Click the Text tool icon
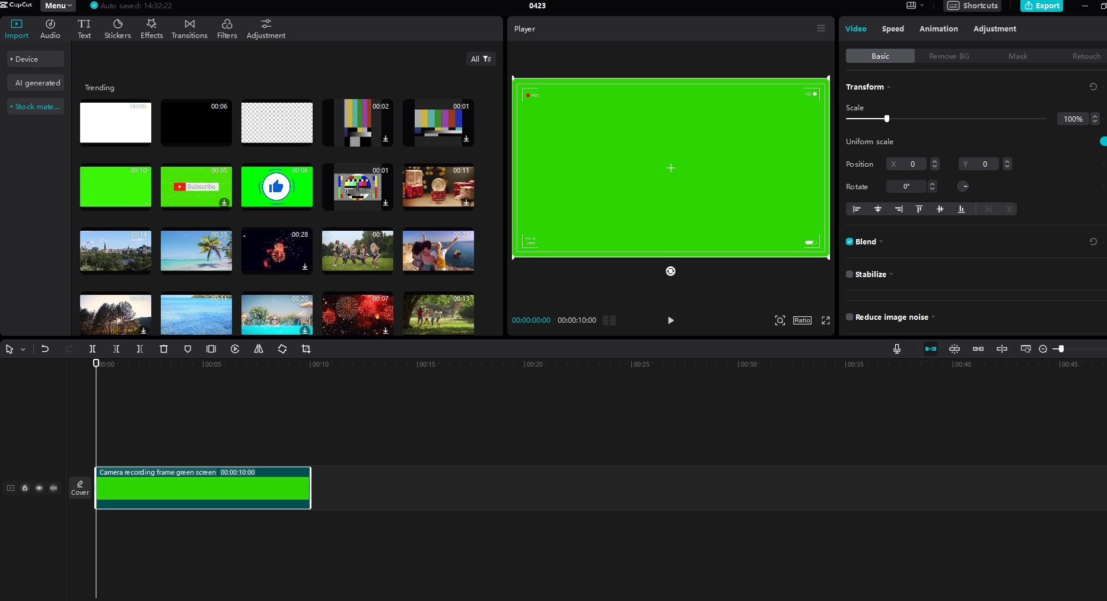1107x601 pixels. 84,28
